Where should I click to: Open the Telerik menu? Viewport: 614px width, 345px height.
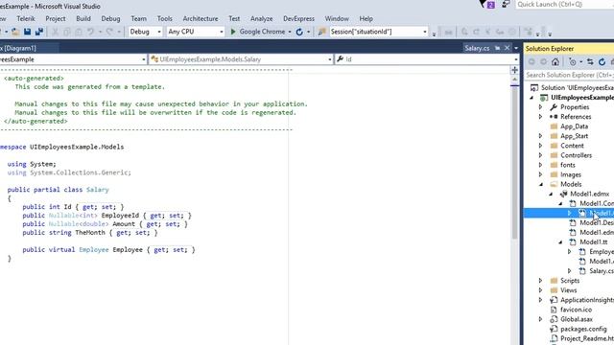(x=26, y=19)
